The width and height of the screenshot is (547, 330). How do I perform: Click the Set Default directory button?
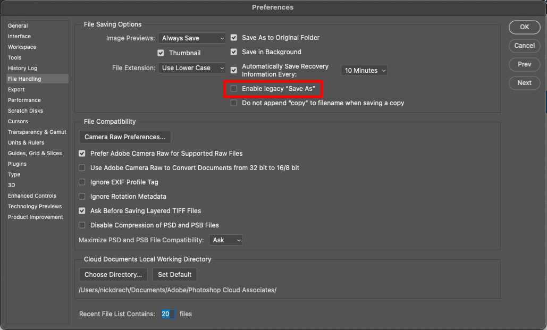coord(174,274)
